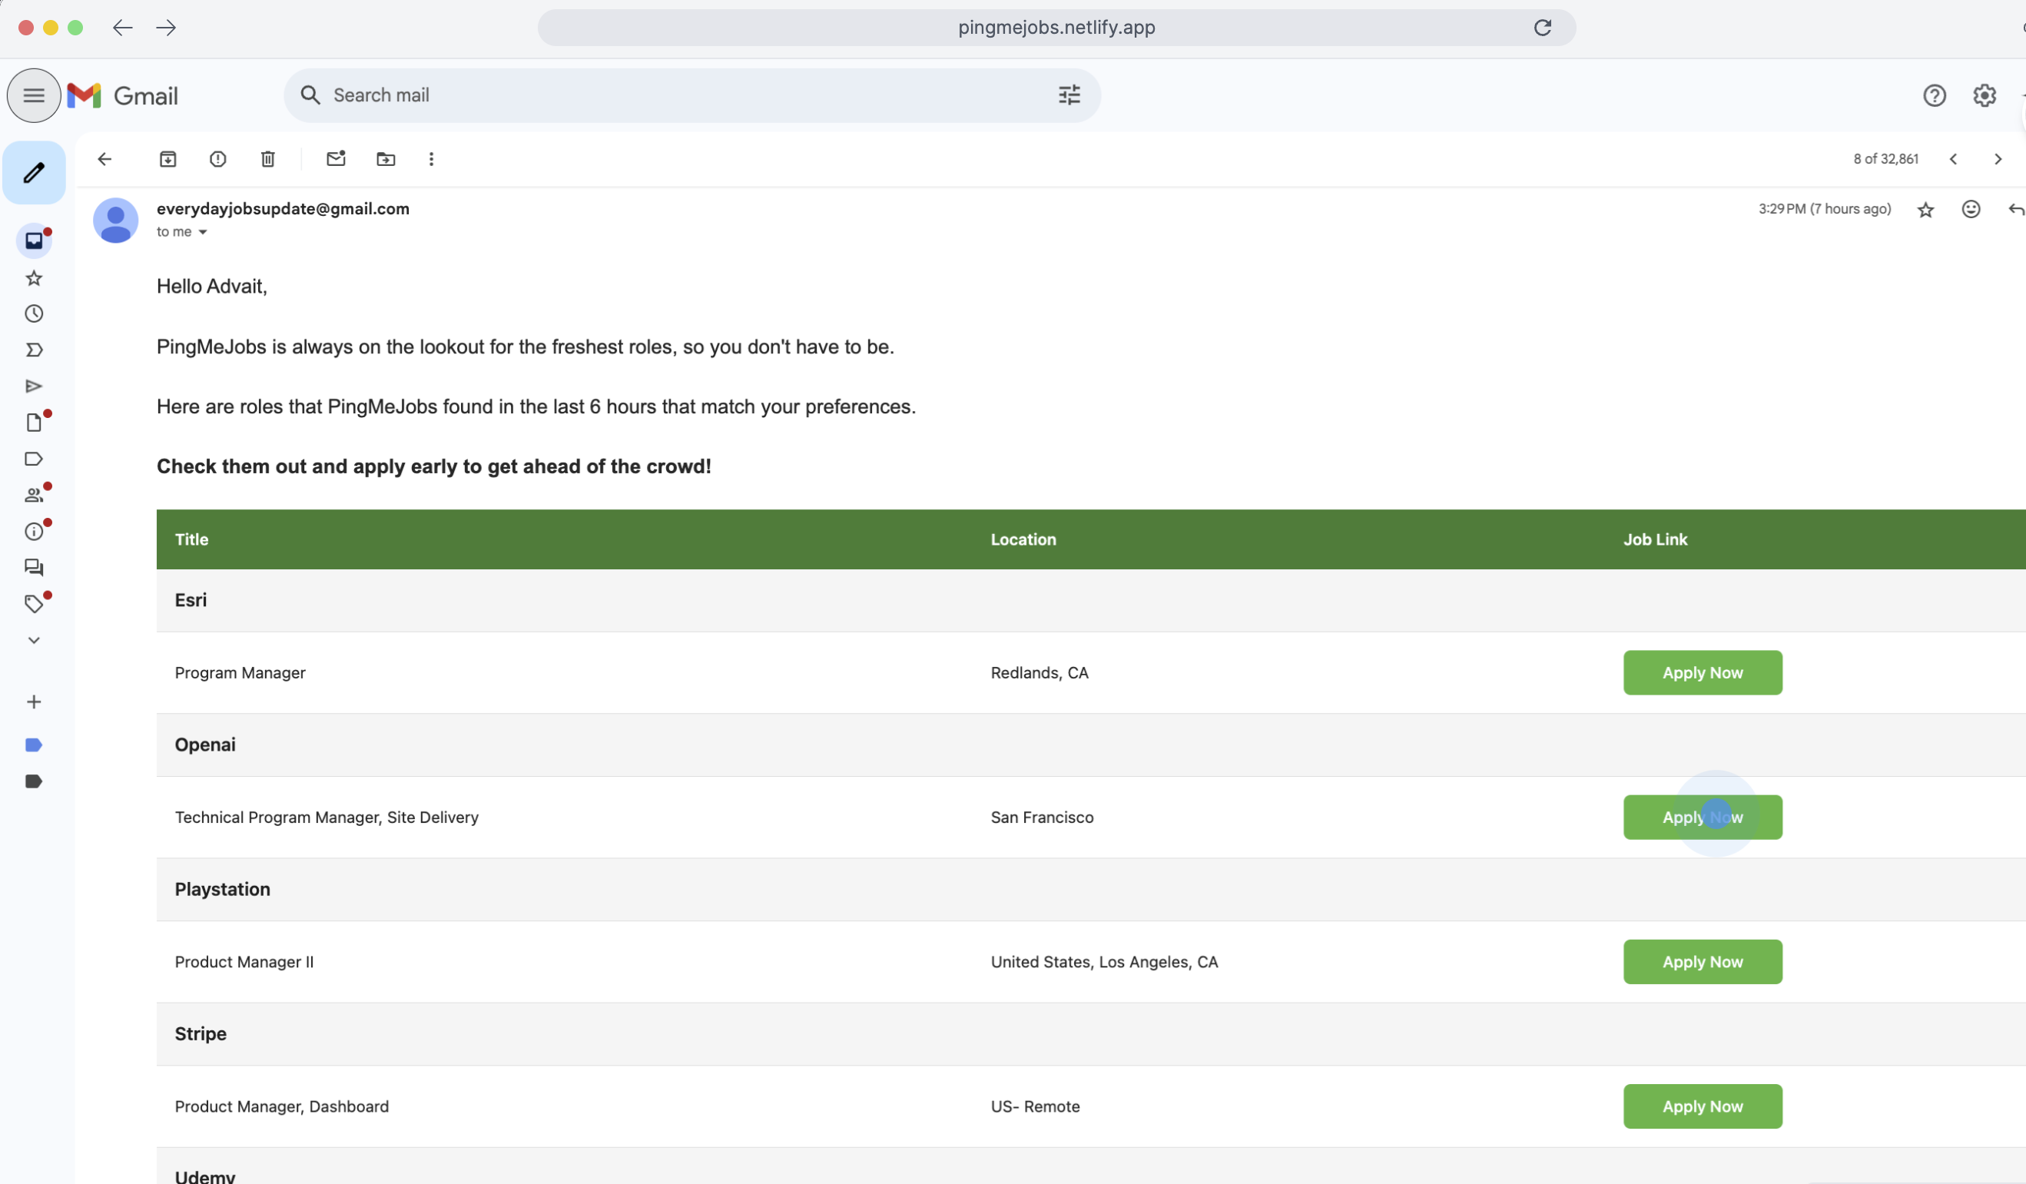Go to newer email chevron

[1953, 159]
